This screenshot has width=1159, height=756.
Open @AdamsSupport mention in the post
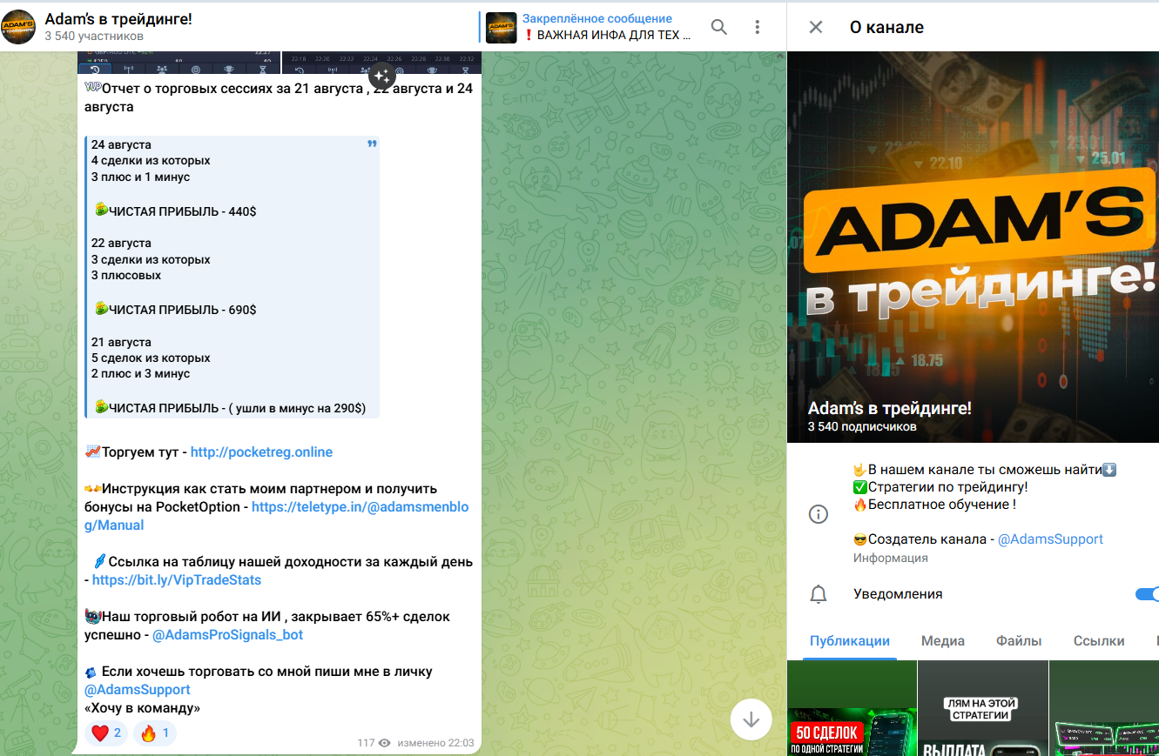coord(138,690)
